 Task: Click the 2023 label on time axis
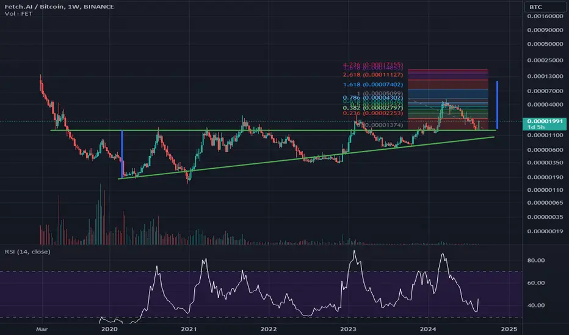(x=348, y=329)
